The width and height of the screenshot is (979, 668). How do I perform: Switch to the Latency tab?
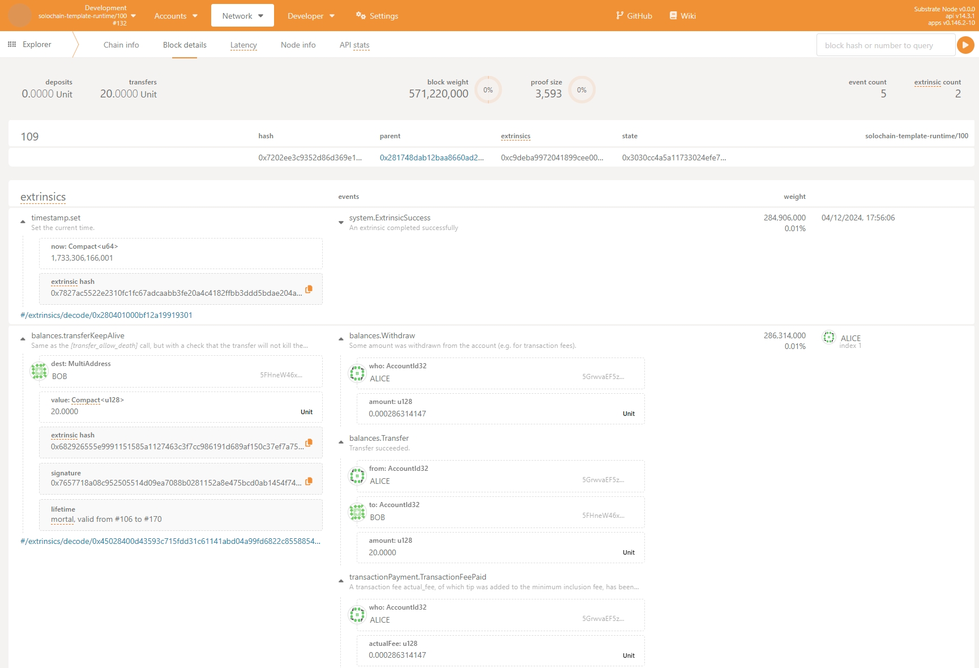click(243, 45)
